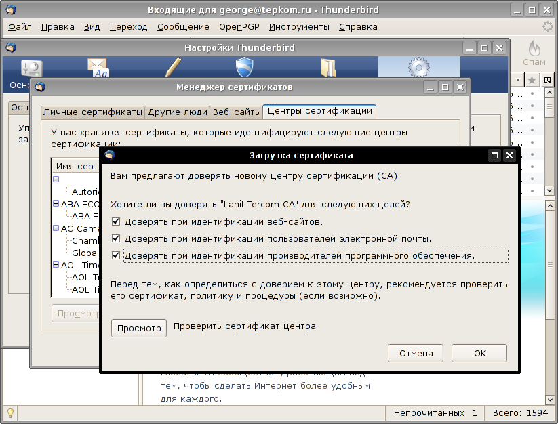Select the 'Global' certificate row
Viewport: 558px width, 424px height.
click(85, 253)
